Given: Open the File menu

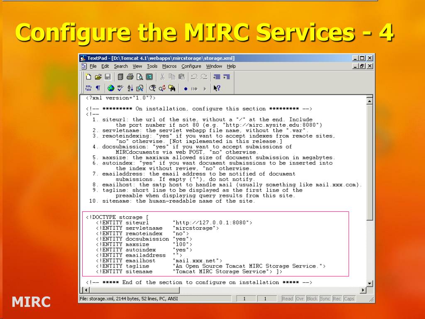Looking at the screenshot, I should click(x=93, y=66).
